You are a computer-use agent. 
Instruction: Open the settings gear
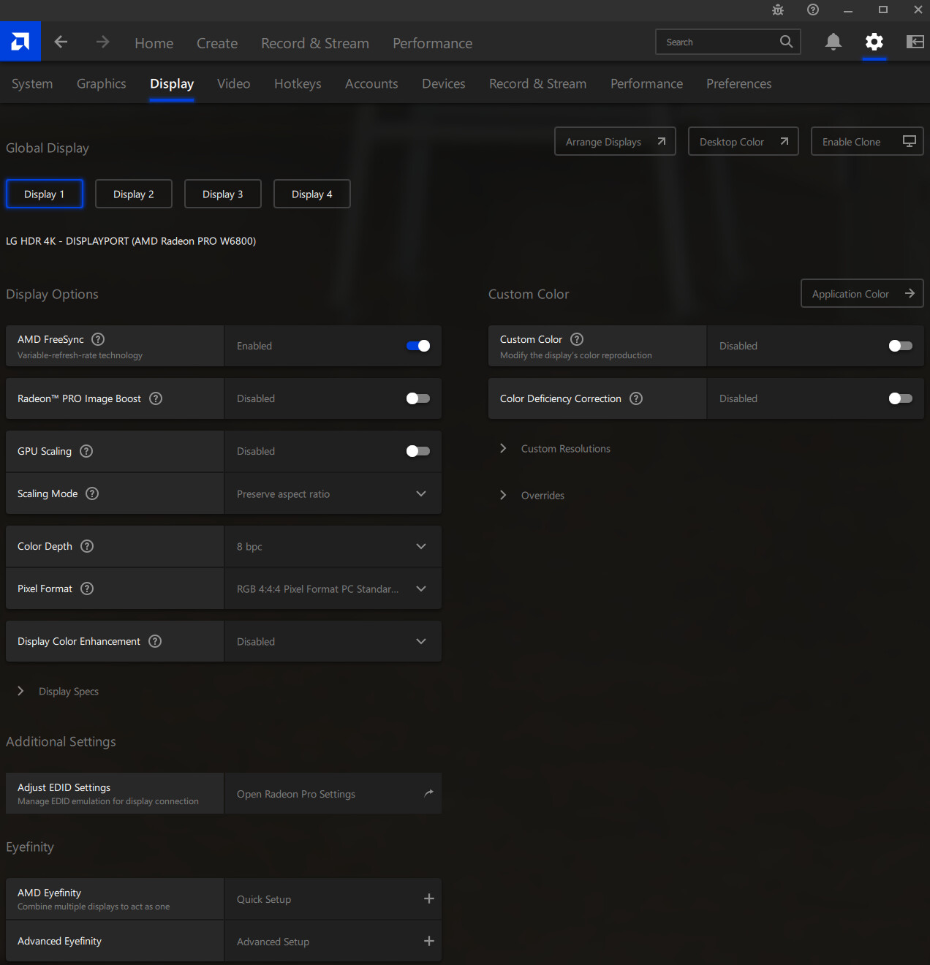[874, 42]
